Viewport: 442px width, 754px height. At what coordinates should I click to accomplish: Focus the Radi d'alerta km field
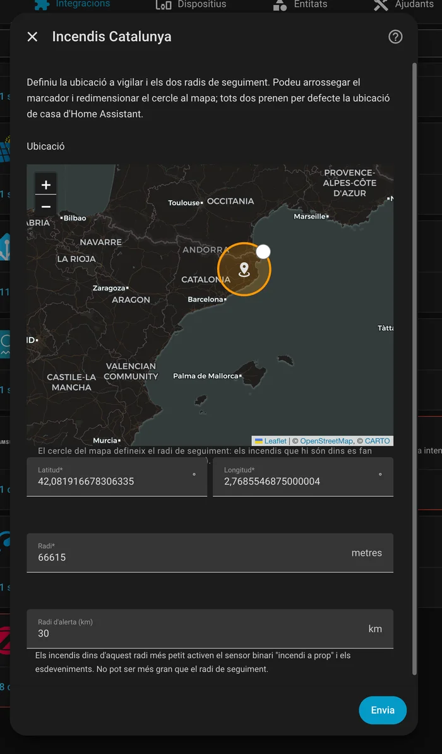pyautogui.click(x=210, y=629)
